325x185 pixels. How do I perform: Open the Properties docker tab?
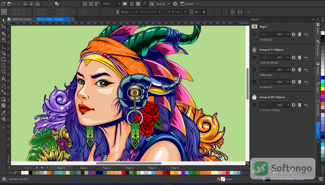click(x=318, y=48)
